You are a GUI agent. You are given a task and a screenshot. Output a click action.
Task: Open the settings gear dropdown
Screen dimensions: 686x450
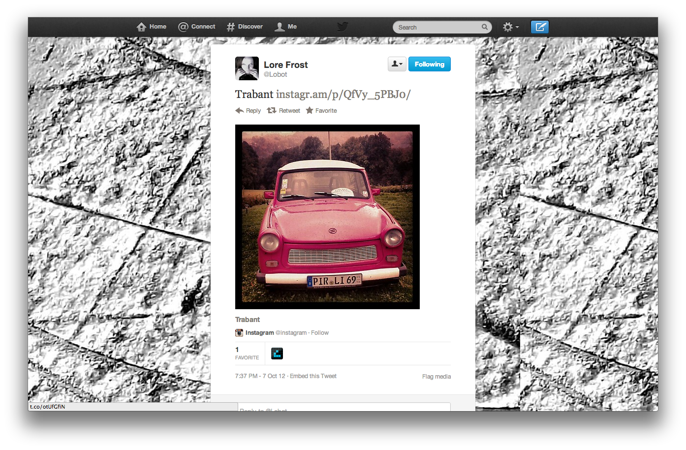click(510, 27)
